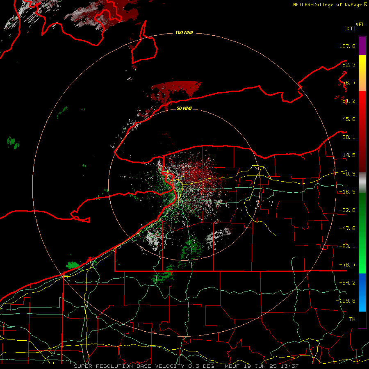Image resolution: width=369 pixels, height=369 pixels.
Task: Click the 50 NMI range ring label
Action: (184, 108)
